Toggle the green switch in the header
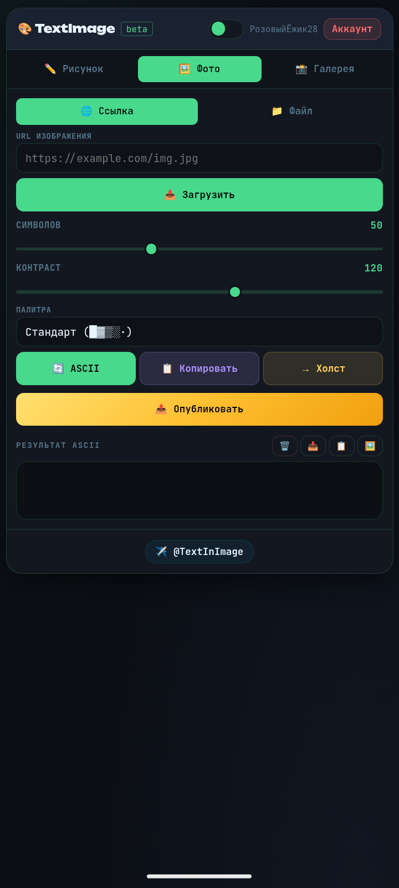399x888 pixels. click(226, 29)
